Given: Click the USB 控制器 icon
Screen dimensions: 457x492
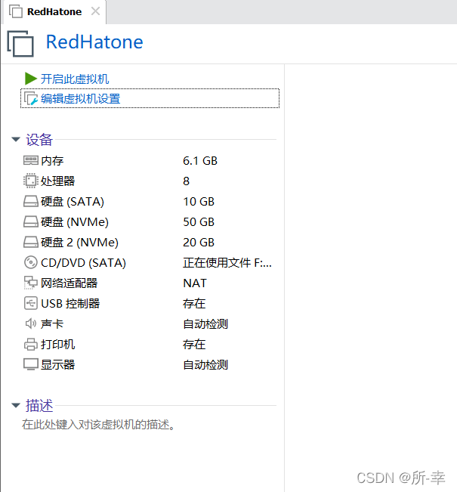Looking at the screenshot, I should (x=31, y=303).
